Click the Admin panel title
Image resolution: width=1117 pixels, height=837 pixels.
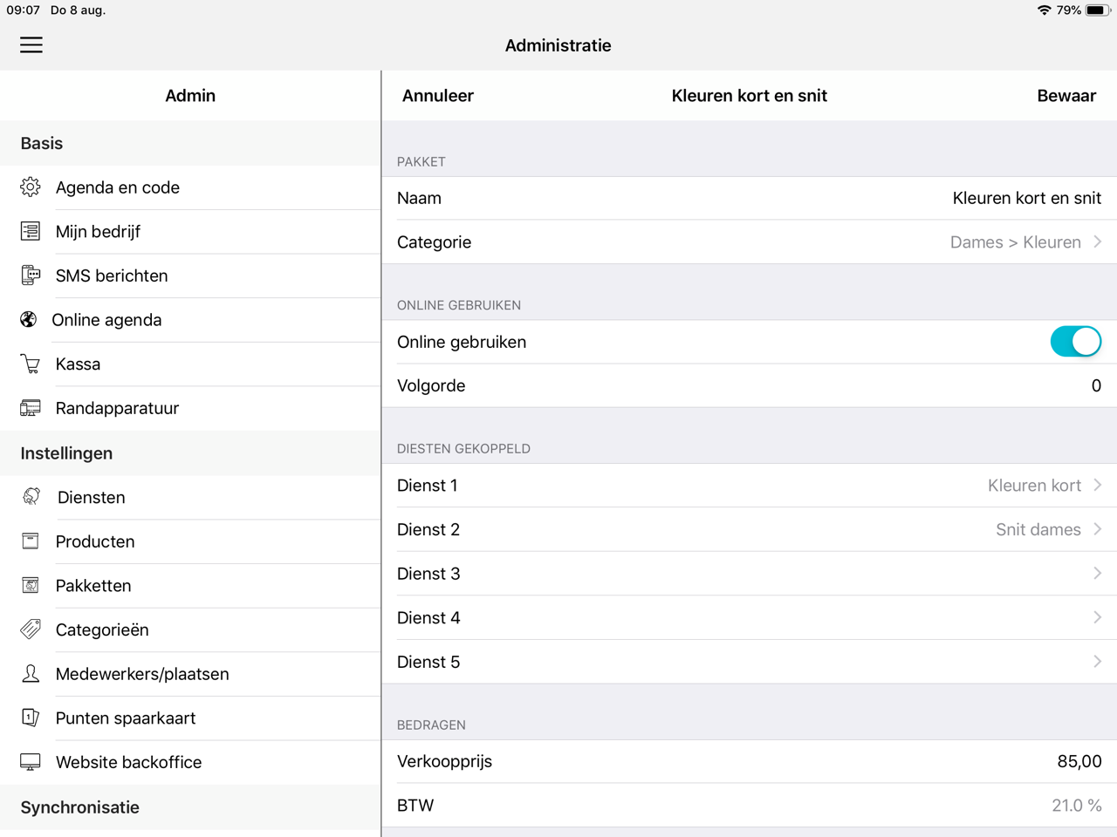point(190,96)
